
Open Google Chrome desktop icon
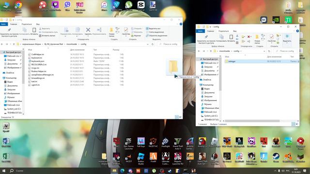[x=18, y=7]
